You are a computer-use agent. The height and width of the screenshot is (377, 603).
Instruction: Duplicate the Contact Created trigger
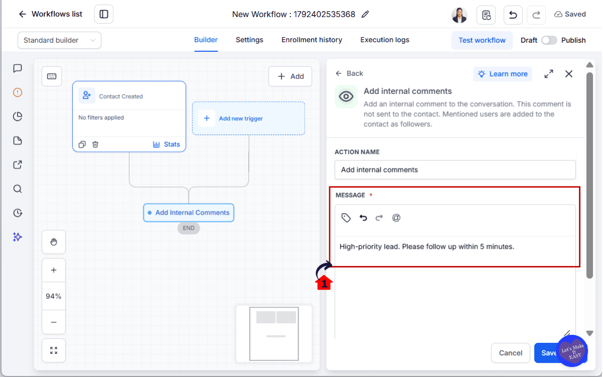pyautogui.click(x=82, y=144)
